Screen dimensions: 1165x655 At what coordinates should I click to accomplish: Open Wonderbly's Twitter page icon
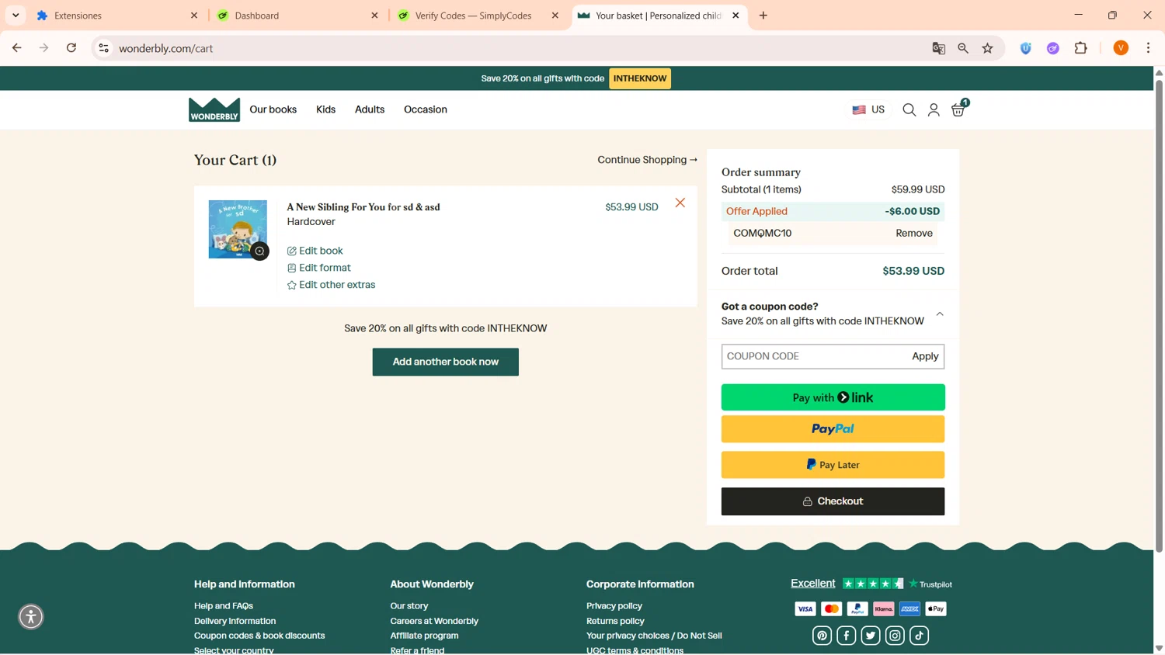tap(871, 636)
